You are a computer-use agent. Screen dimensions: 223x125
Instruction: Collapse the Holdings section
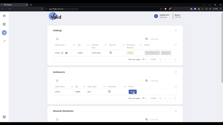click(x=176, y=30)
